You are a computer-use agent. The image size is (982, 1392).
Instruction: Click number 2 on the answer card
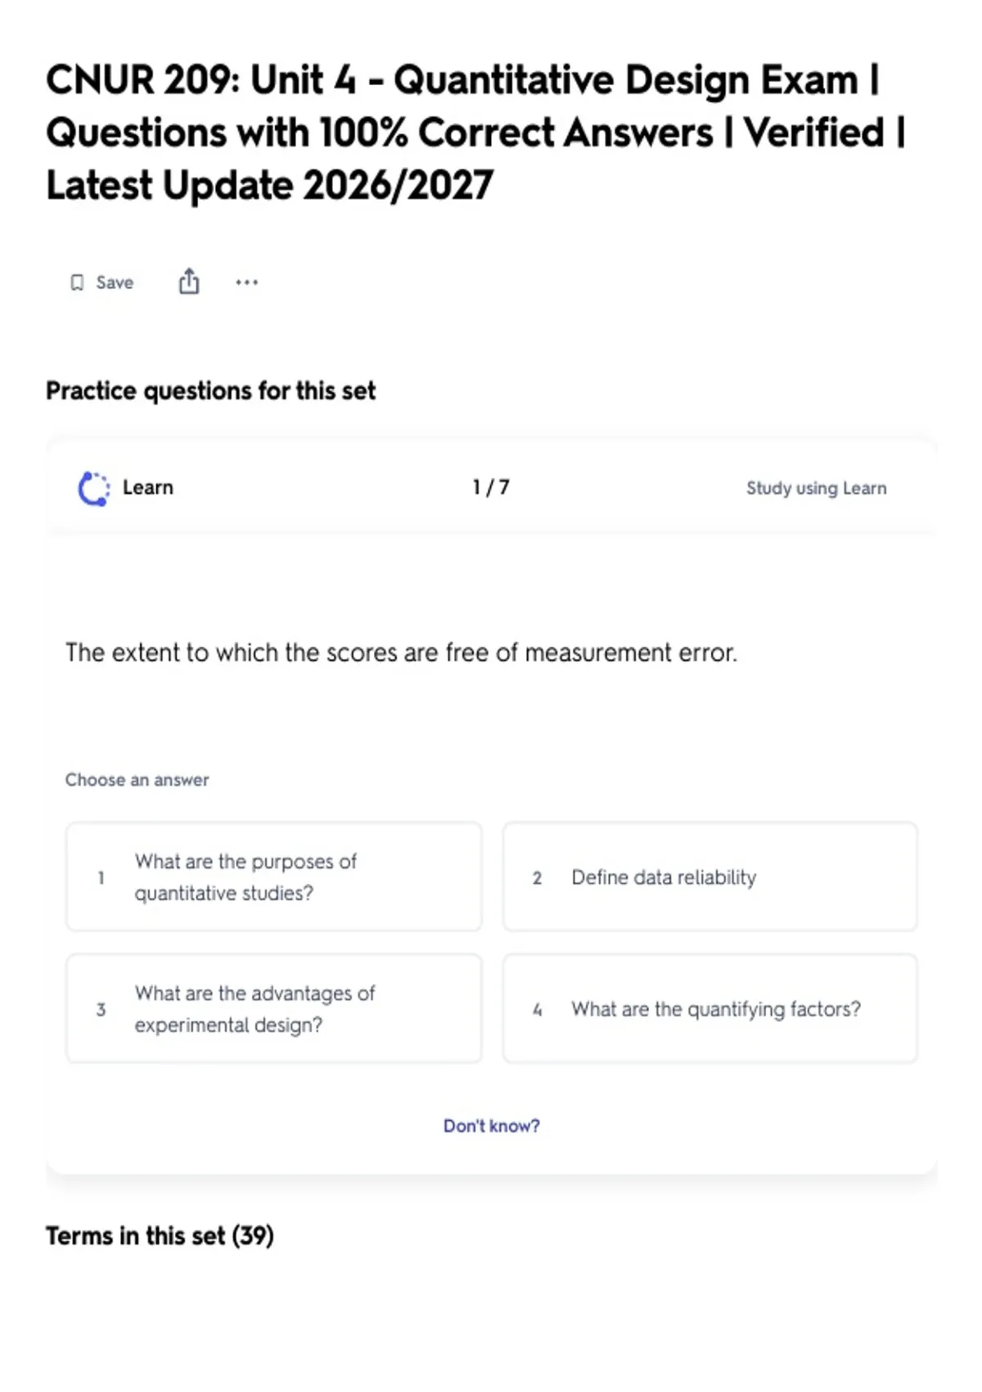(x=537, y=878)
